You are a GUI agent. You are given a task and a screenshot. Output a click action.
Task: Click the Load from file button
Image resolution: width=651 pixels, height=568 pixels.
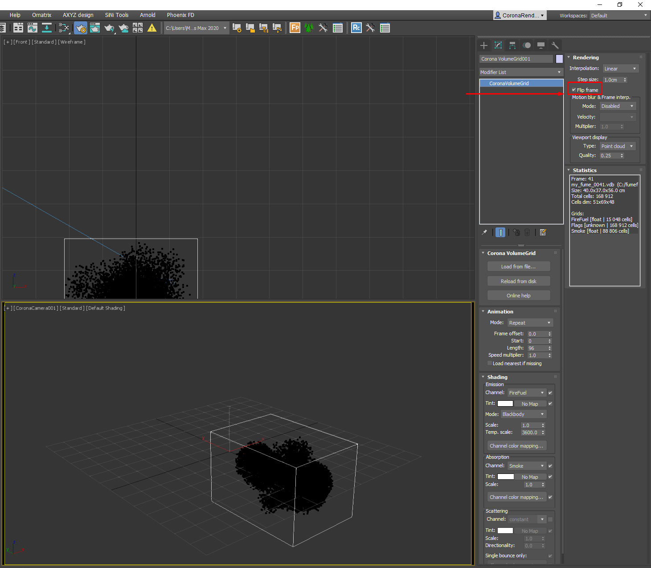click(519, 267)
